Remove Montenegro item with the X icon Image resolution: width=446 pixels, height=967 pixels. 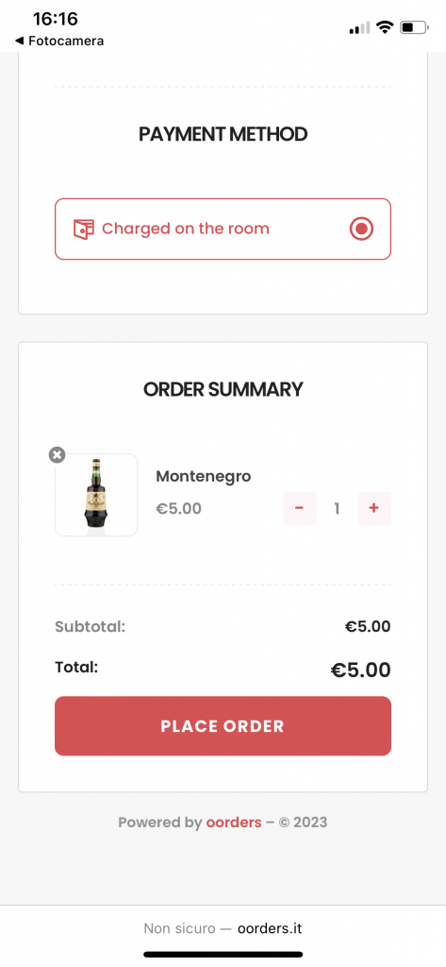(x=57, y=455)
